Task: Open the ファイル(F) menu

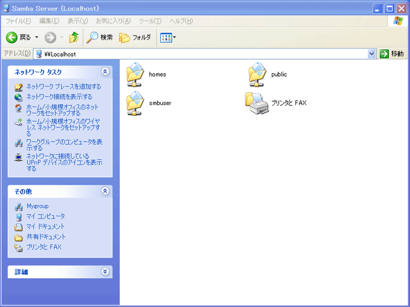Action: pyautogui.click(x=18, y=21)
